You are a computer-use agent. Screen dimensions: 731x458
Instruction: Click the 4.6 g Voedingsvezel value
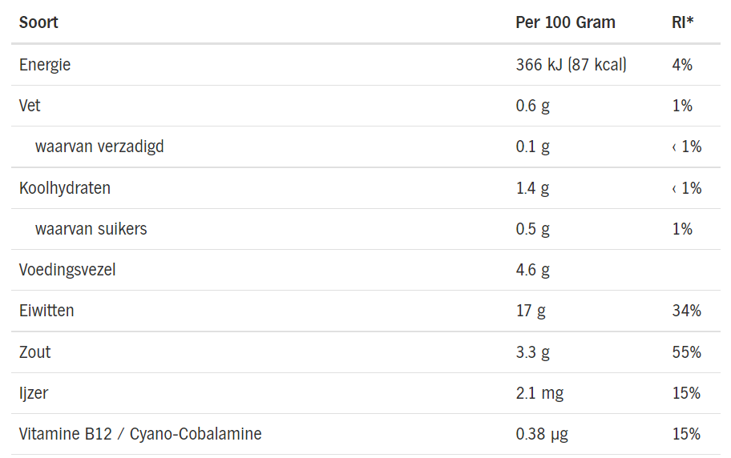tap(532, 270)
